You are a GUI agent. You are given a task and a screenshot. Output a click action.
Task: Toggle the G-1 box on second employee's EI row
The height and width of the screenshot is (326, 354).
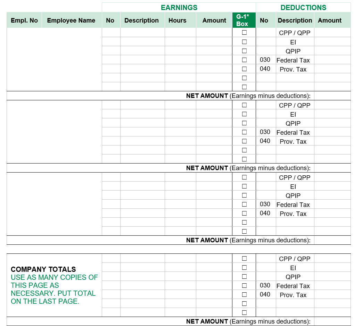[x=244, y=114]
